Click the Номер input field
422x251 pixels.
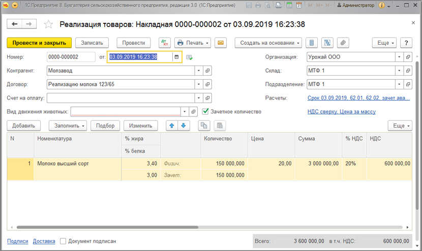tap(71, 57)
